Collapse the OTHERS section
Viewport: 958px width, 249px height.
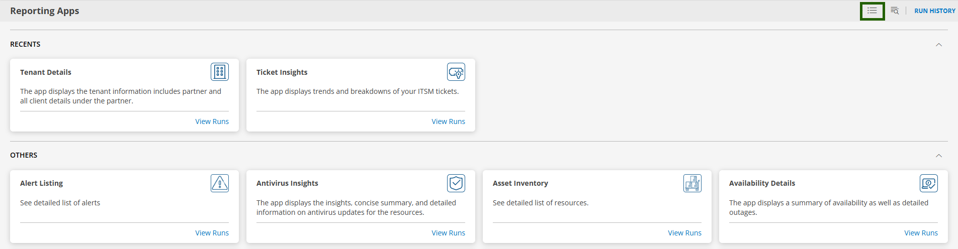(939, 156)
